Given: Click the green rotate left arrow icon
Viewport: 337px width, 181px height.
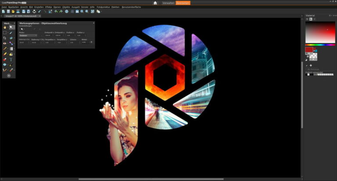Looking at the screenshot, I should click(56, 11).
